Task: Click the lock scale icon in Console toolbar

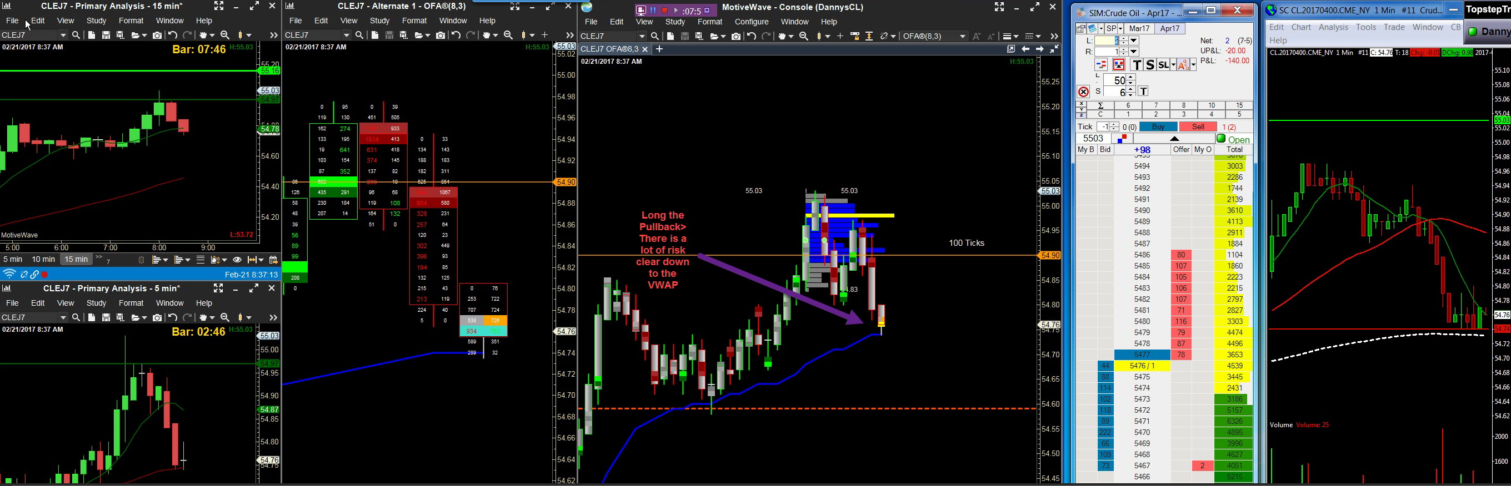Action: coord(855,36)
